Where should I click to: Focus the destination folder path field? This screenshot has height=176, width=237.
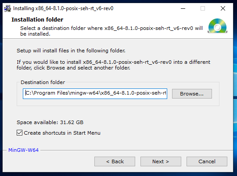coord(95,94)
